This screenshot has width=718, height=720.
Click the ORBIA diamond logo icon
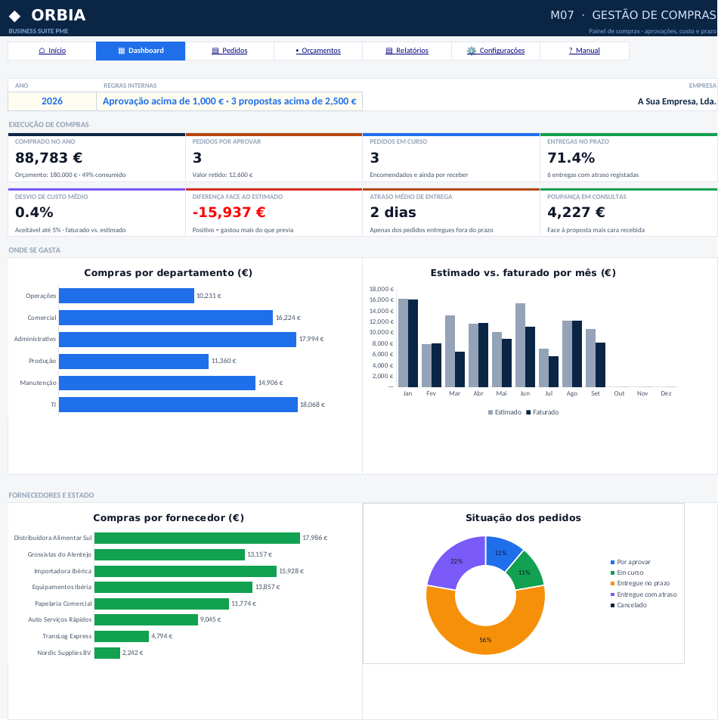(x=14, y=16)
